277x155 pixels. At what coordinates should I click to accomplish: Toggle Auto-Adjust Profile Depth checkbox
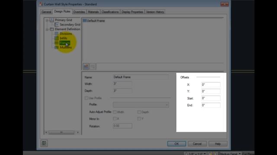[139, 112]
